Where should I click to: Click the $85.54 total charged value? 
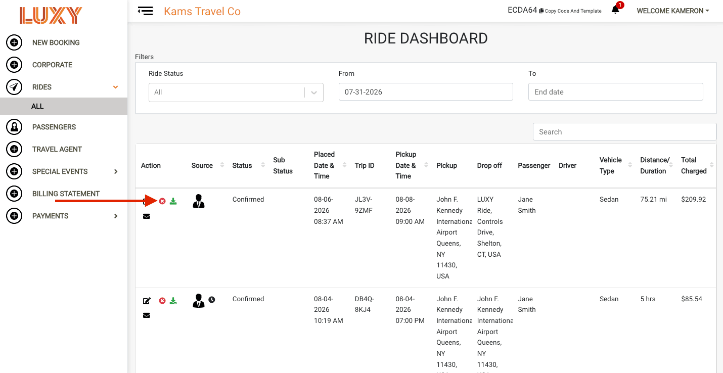pyautogui.click(x=692, y=299)
